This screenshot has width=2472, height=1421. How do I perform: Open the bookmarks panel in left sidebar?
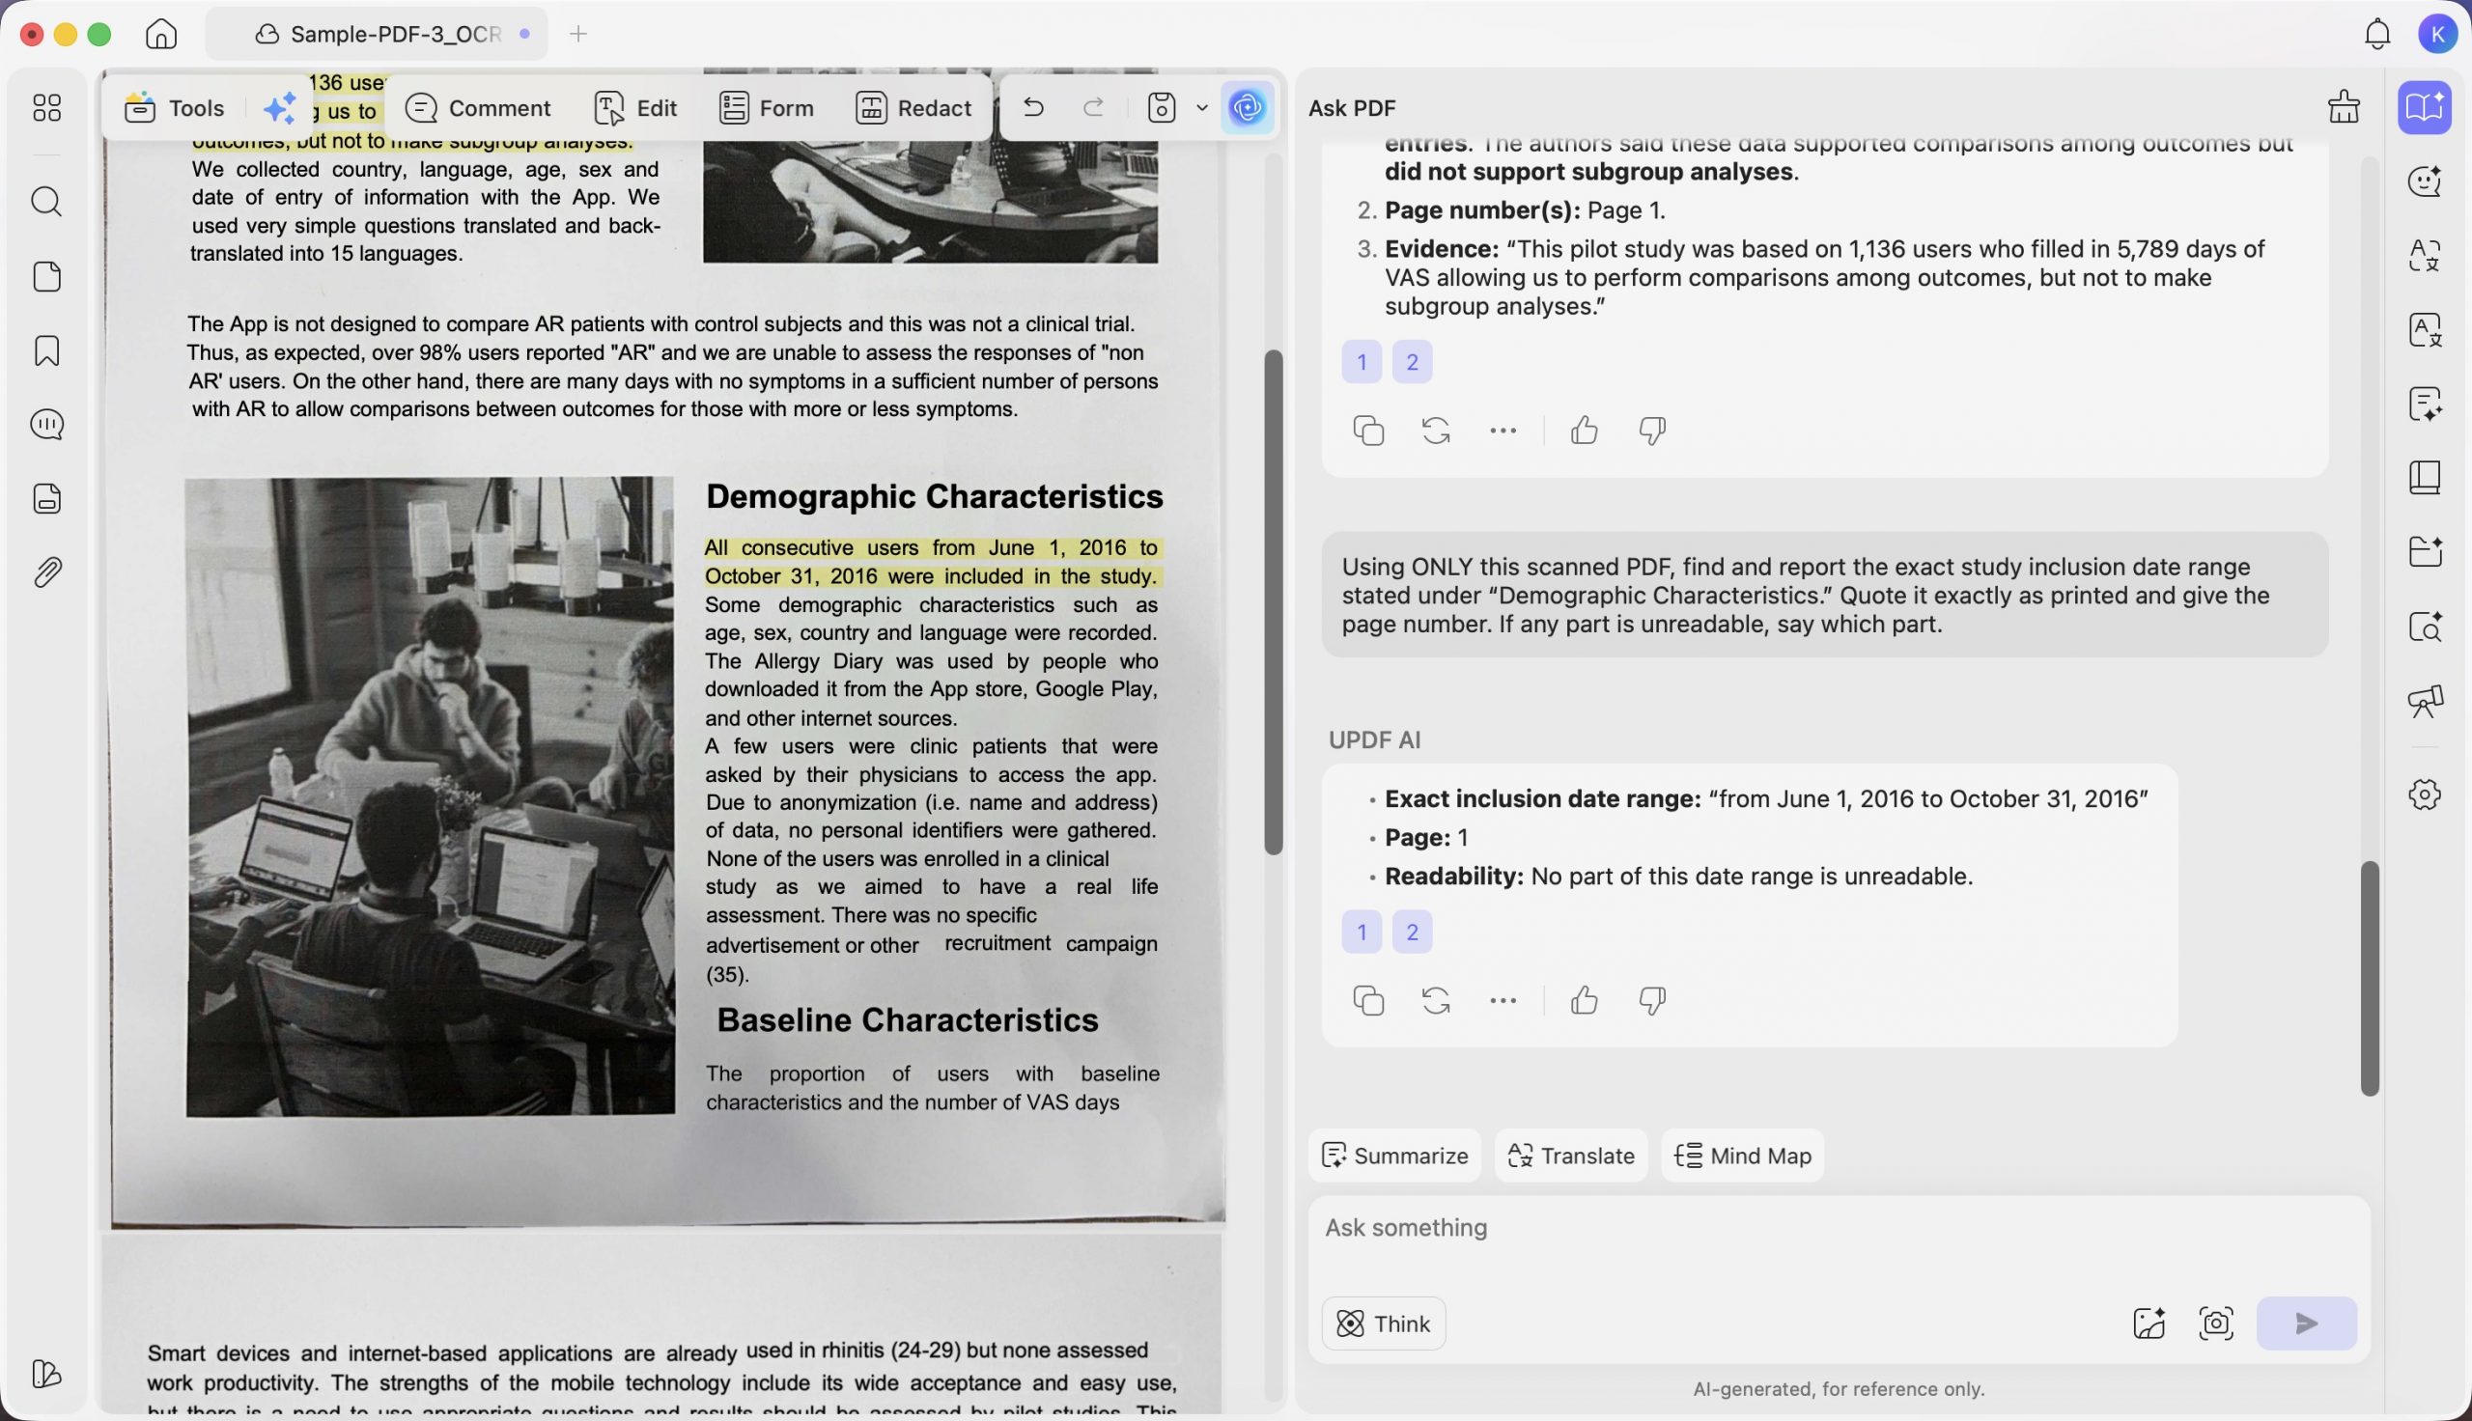coord(47,350)
